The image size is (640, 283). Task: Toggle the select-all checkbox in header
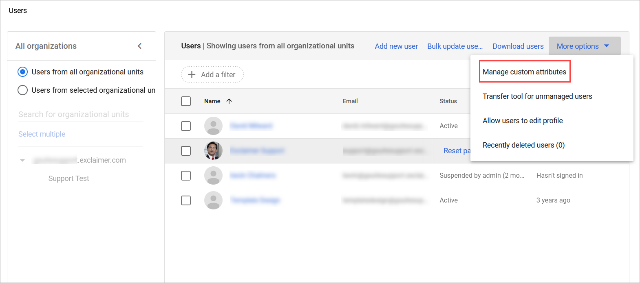point(186,101)
